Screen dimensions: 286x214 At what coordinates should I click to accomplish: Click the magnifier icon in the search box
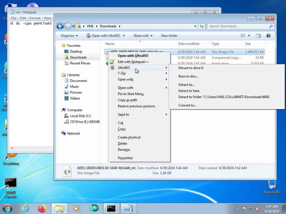point(271,26)
